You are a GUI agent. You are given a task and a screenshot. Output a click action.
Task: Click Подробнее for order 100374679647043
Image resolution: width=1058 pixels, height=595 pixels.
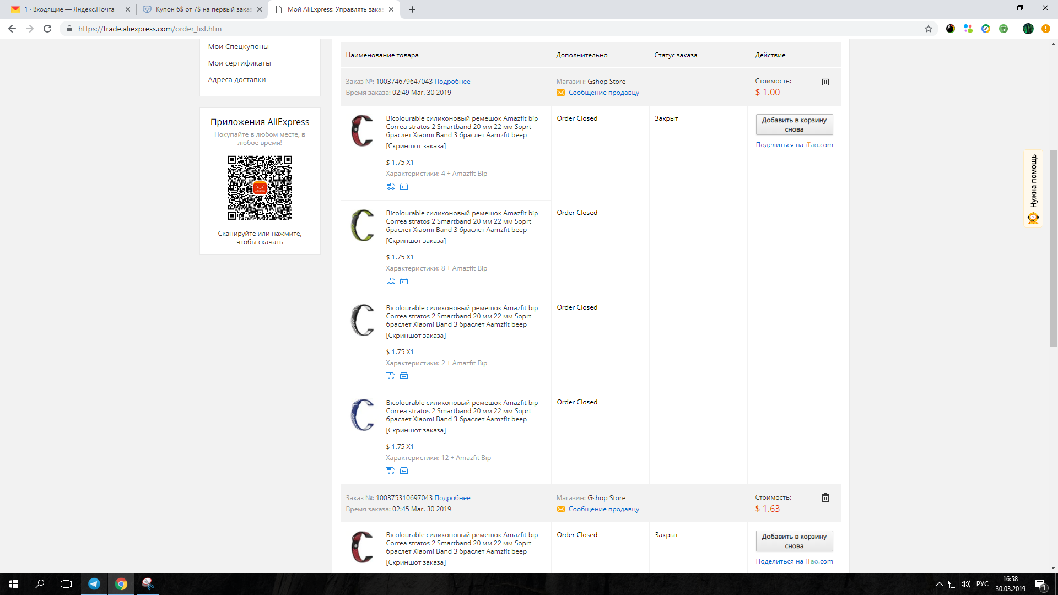452,82
